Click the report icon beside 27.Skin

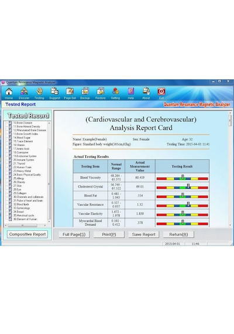pyautogui.click(x=10, y=186)
